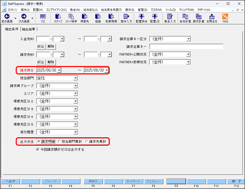
Task: Open the 就業現場 worksite icon
Action: (111, 18)
